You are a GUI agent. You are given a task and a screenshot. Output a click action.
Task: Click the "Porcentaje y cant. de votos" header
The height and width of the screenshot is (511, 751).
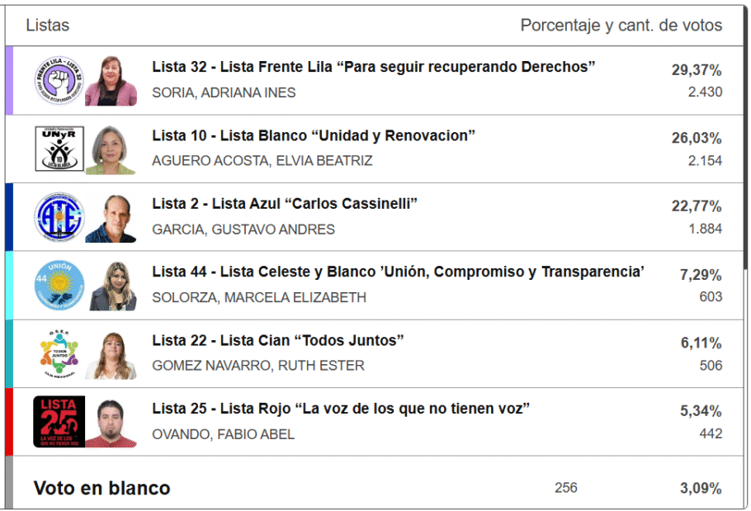pyautogui.click(x=621, y=26)
